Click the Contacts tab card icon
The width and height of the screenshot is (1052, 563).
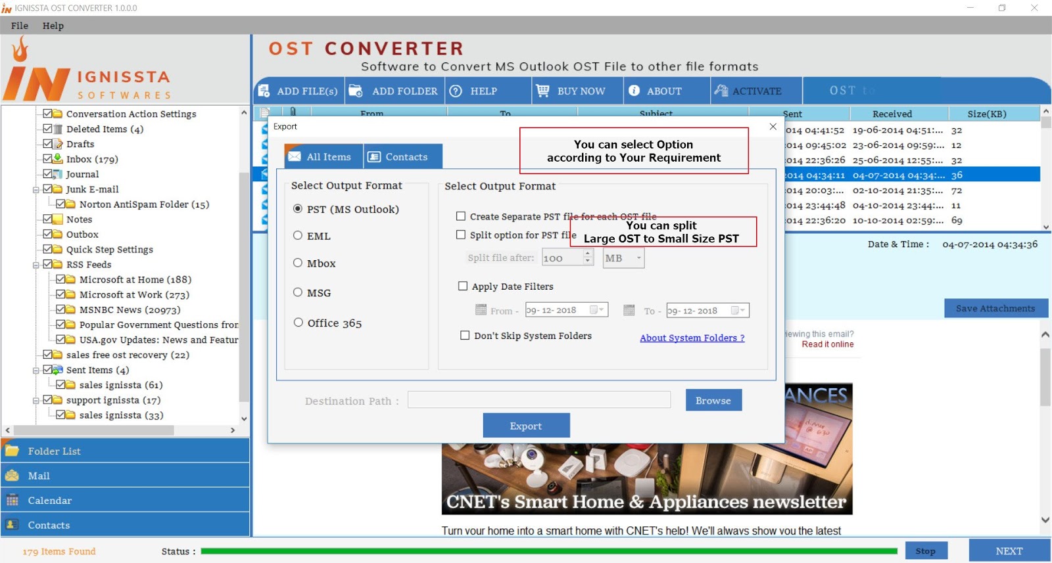[374, 156]
